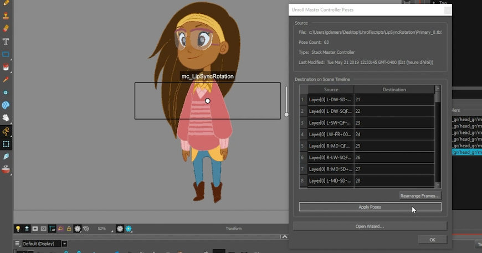Click the mc_LipSyncRotation label

tap(208, 76)
